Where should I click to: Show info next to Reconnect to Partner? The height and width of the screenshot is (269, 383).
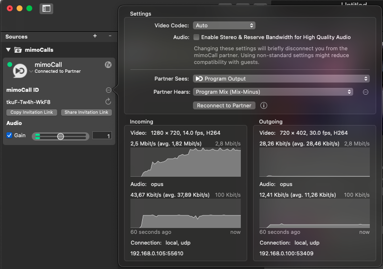(264, 105)
